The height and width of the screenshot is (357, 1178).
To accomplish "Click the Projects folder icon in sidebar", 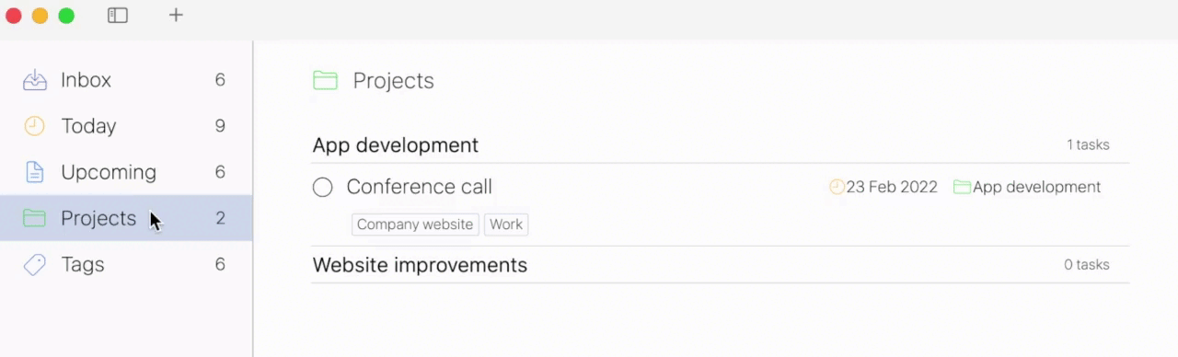I will click(x=34, y=218).
